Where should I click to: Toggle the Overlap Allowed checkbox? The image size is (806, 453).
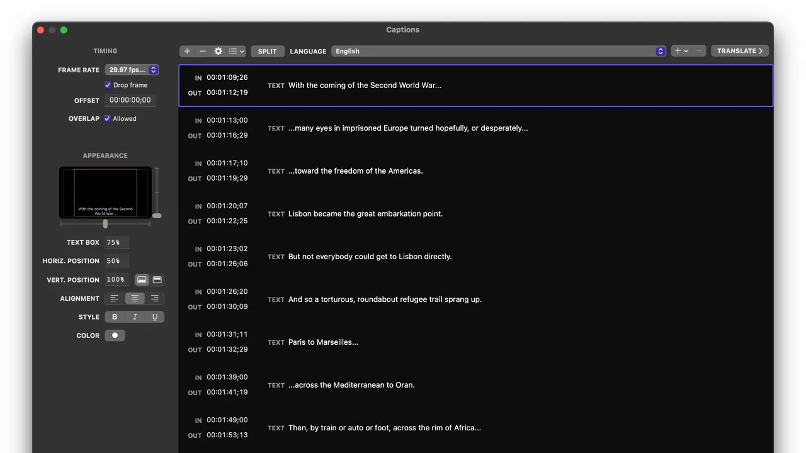(x=107, y=118)
